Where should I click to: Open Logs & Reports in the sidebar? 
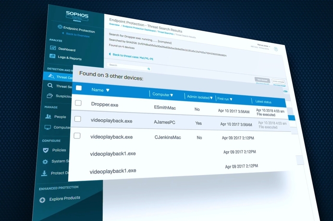point(70,58)
